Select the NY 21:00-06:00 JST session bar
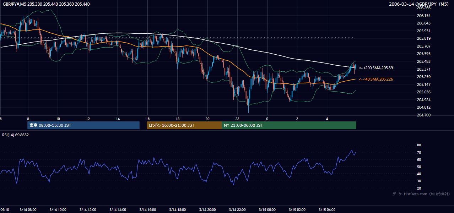Viewport: 454px width, 213px height. point(289,125)
